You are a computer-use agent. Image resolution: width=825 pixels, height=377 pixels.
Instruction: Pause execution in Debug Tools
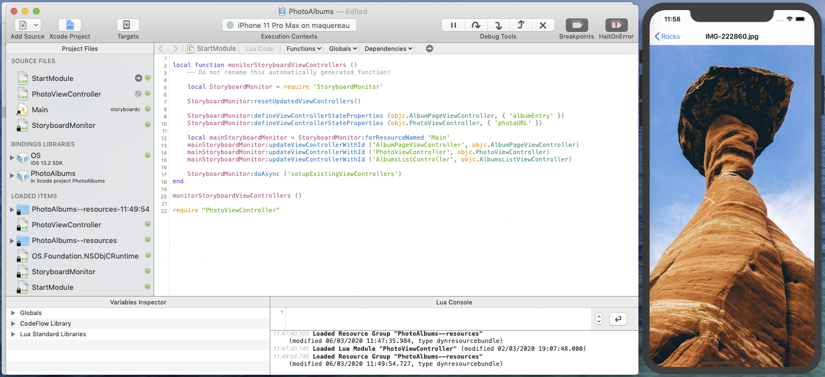(453, 25)
